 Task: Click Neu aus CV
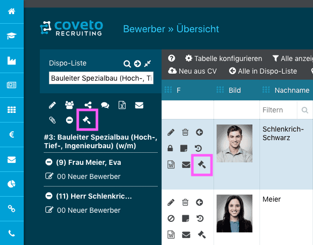tap(192, 71)
